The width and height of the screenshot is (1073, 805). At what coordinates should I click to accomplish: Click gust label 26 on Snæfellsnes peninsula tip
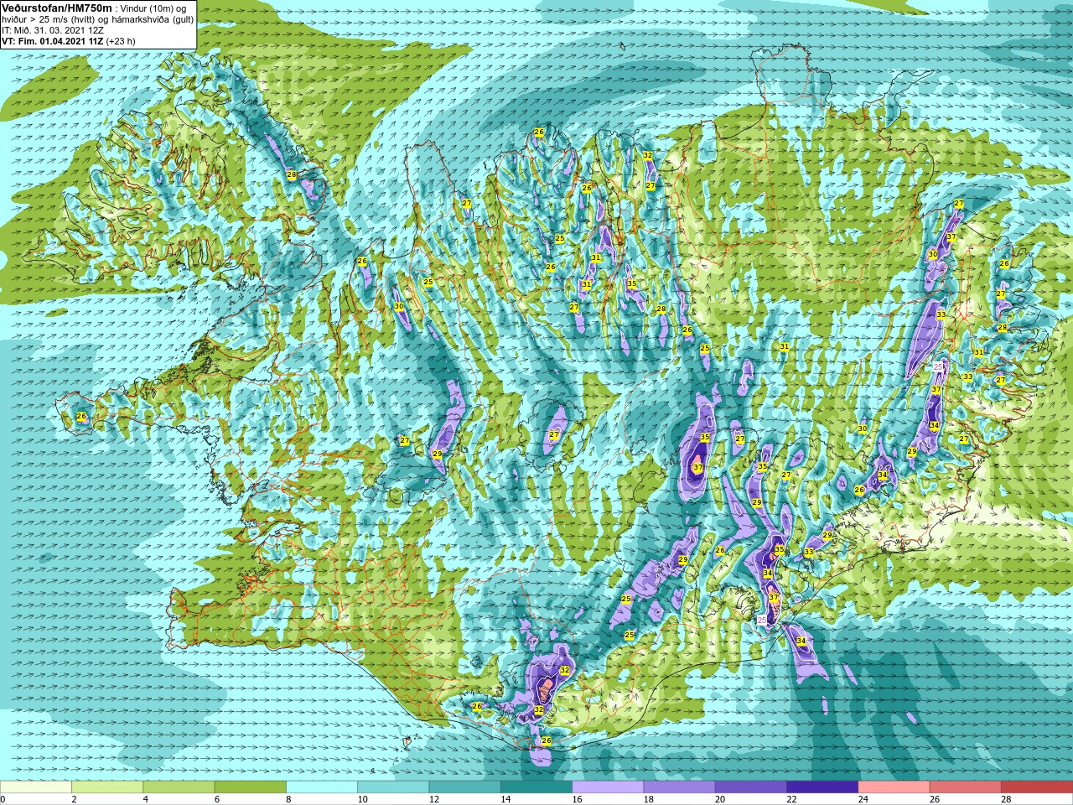[x=81, y=416]
